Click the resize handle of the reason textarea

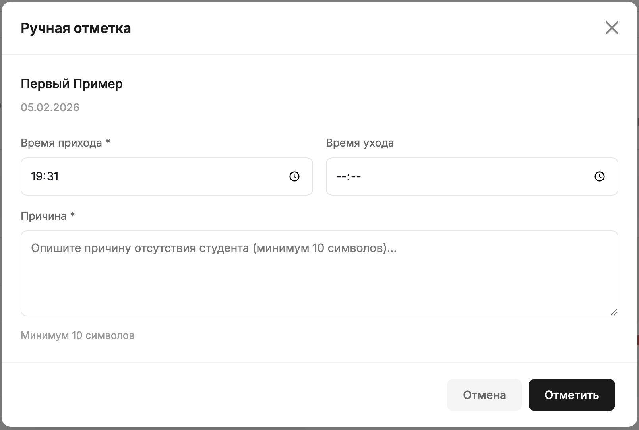pos(613,311)
